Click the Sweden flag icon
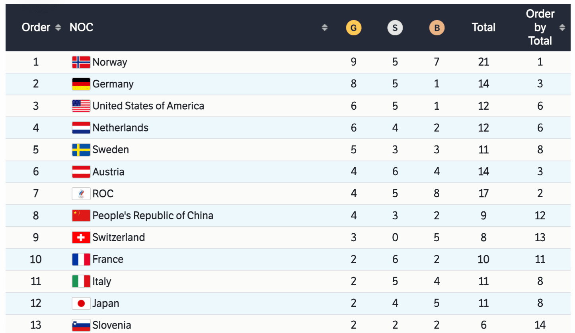The width and height of the screenshot is (575, 333). coord(81,150)
